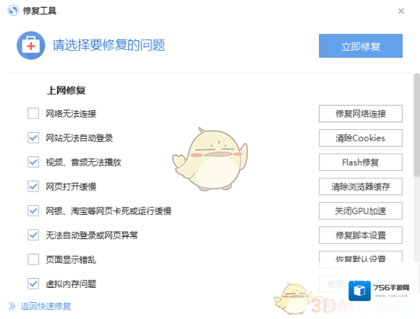Check the 页面显示错乱 checkbox

[x=33, y=259]
